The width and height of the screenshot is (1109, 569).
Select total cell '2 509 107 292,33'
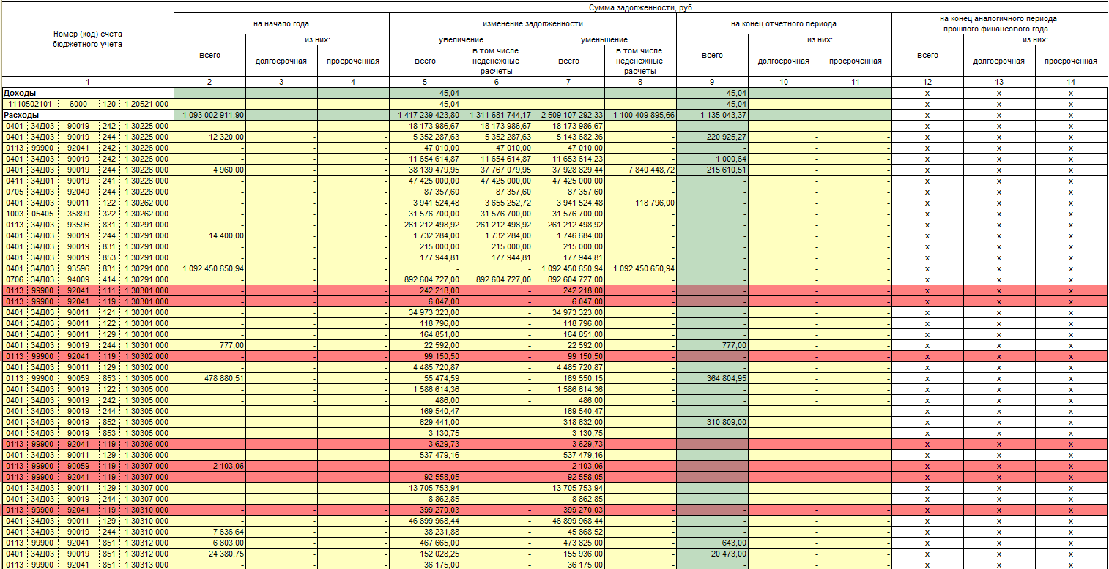coord(568,115)
